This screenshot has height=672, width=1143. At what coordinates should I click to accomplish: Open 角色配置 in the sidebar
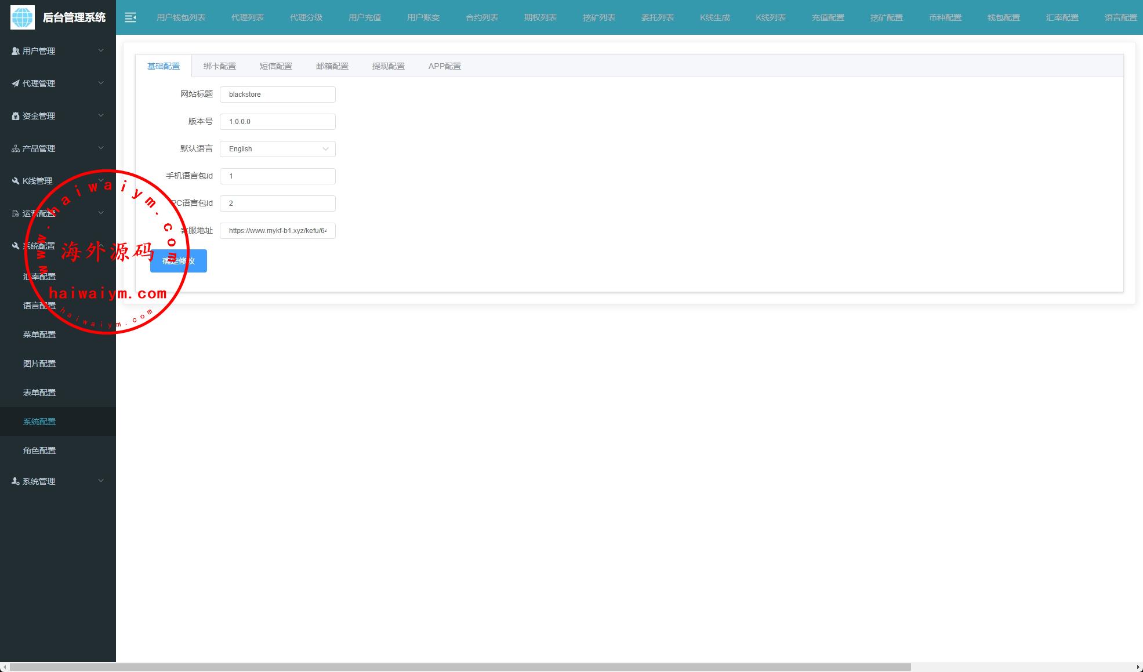[39, 451]
